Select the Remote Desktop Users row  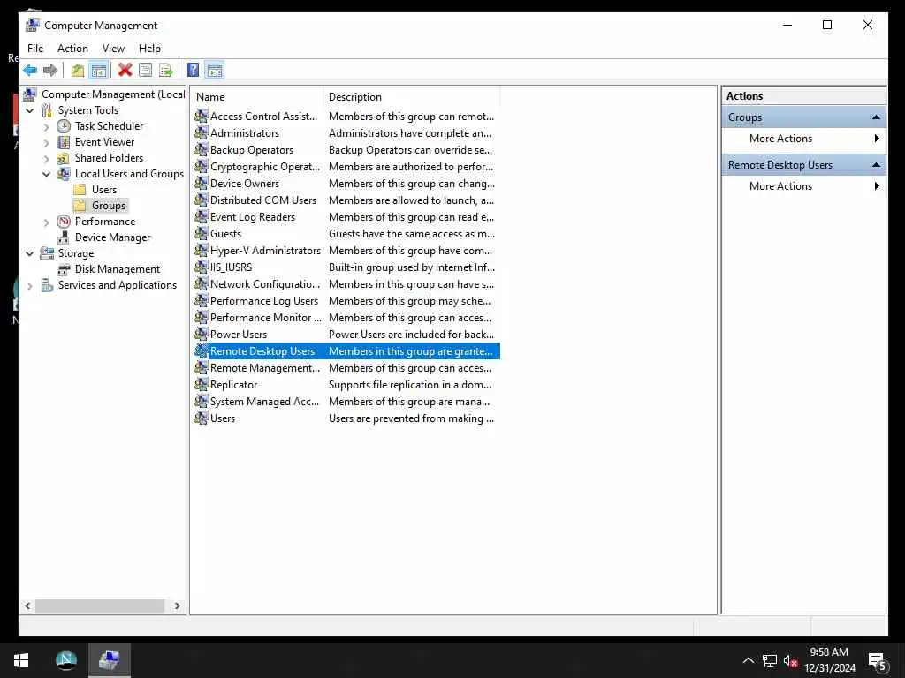(x=346, y=351)
